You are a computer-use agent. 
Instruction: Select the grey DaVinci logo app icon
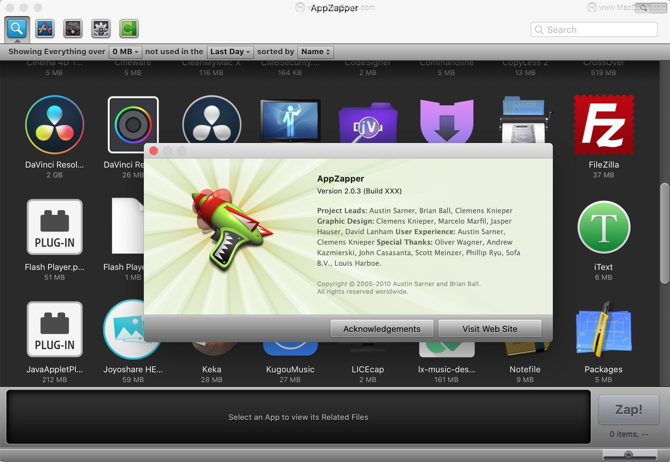point(212,119)
